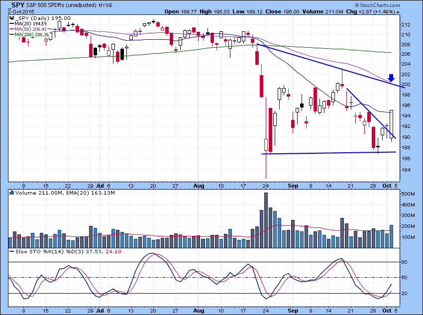Click the MA(200) 206.36 legend entry
The image size is (423, 315).
pos(32,34)
